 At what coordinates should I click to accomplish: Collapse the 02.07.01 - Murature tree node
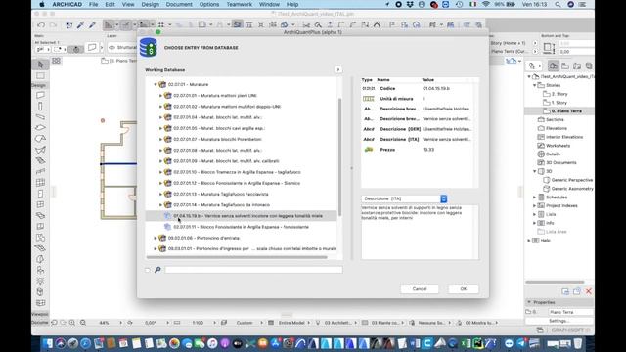pos(156,85)
